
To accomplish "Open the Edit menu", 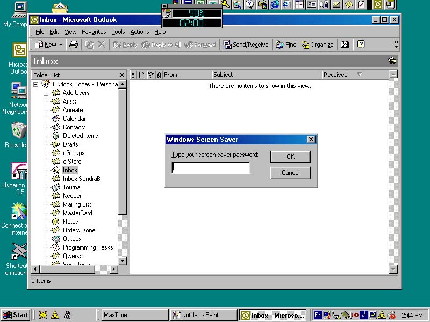I will click(54, 32).
